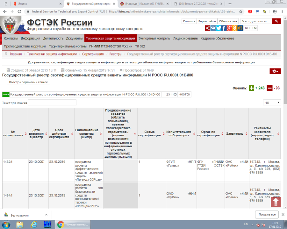Open the red gear settings dropdown
287x229 pixels.
pyautogui.click(x=275, y=71)
